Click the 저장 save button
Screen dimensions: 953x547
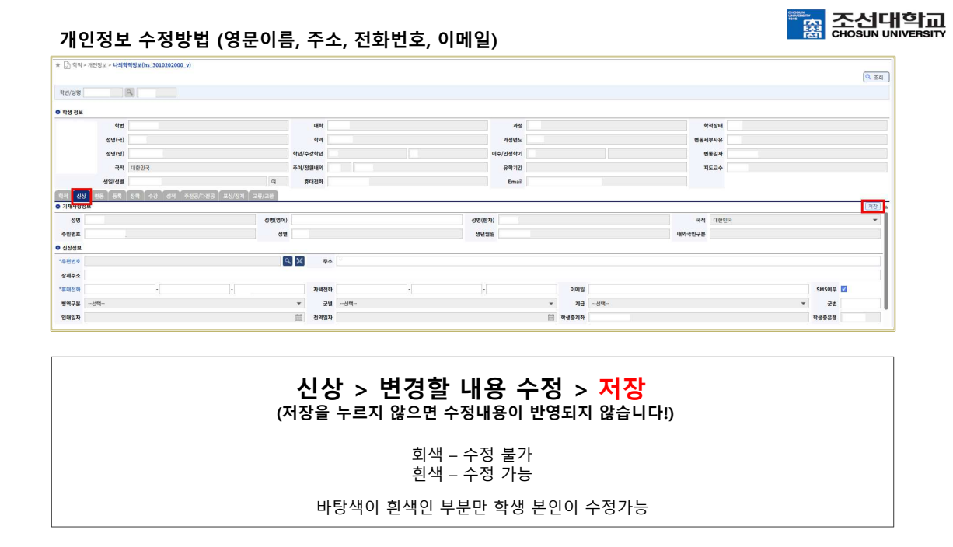click(873, 206)
